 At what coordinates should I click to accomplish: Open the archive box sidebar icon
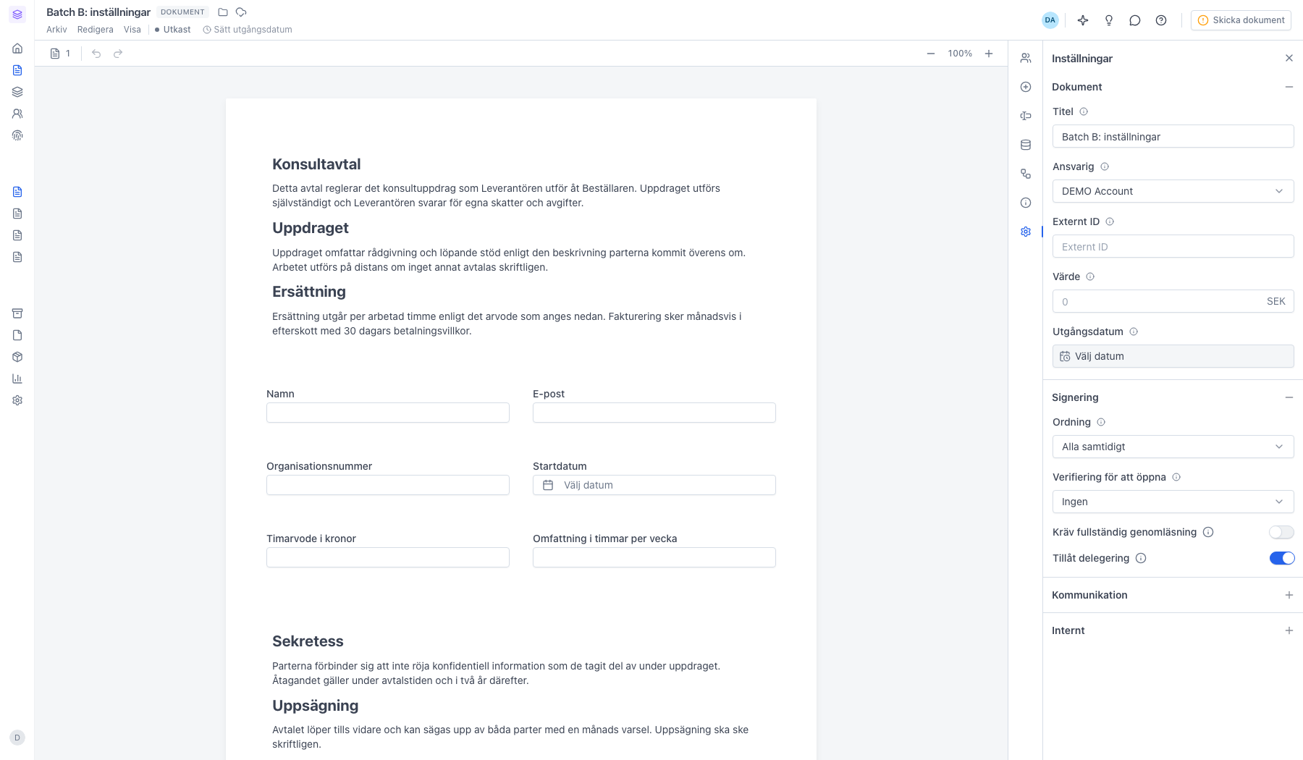point(17,313)
